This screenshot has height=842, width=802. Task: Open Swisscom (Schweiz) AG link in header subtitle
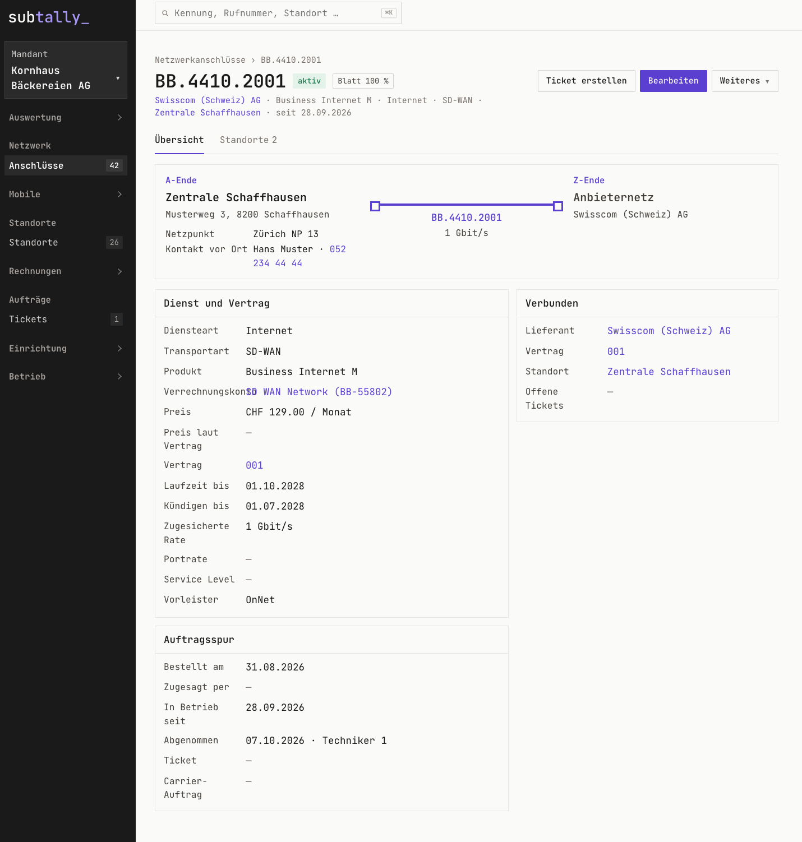(208, 100)
